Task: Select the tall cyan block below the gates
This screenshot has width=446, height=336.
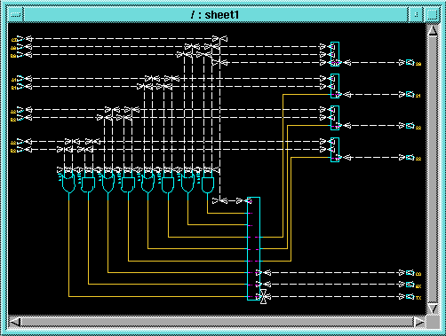Action: (x=253, y=248)
